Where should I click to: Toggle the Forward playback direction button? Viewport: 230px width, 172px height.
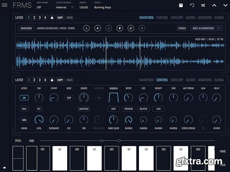(128, 109)
